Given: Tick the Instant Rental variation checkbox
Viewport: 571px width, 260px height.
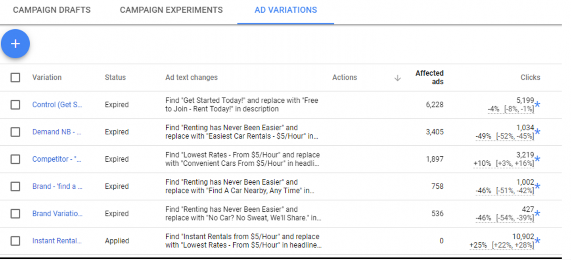Looking at the screenshot, I should pyautogui.click(x=15, y=241).
